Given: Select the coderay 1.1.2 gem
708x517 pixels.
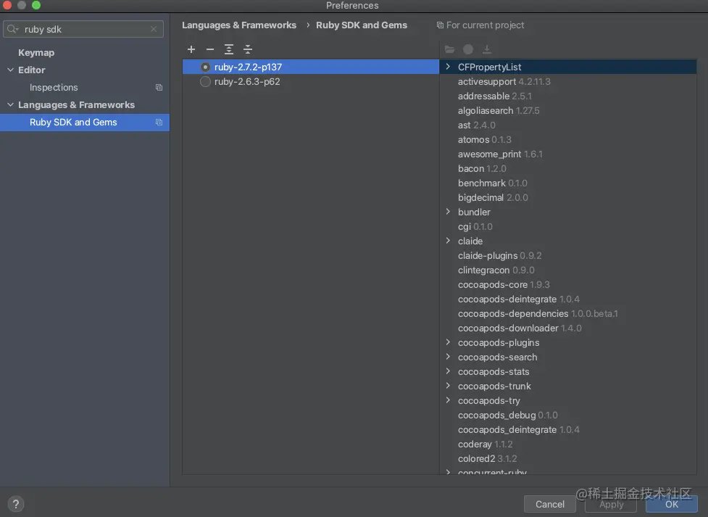Looking at the screenshot, I should pyautogui.click(x=485, y=444).
